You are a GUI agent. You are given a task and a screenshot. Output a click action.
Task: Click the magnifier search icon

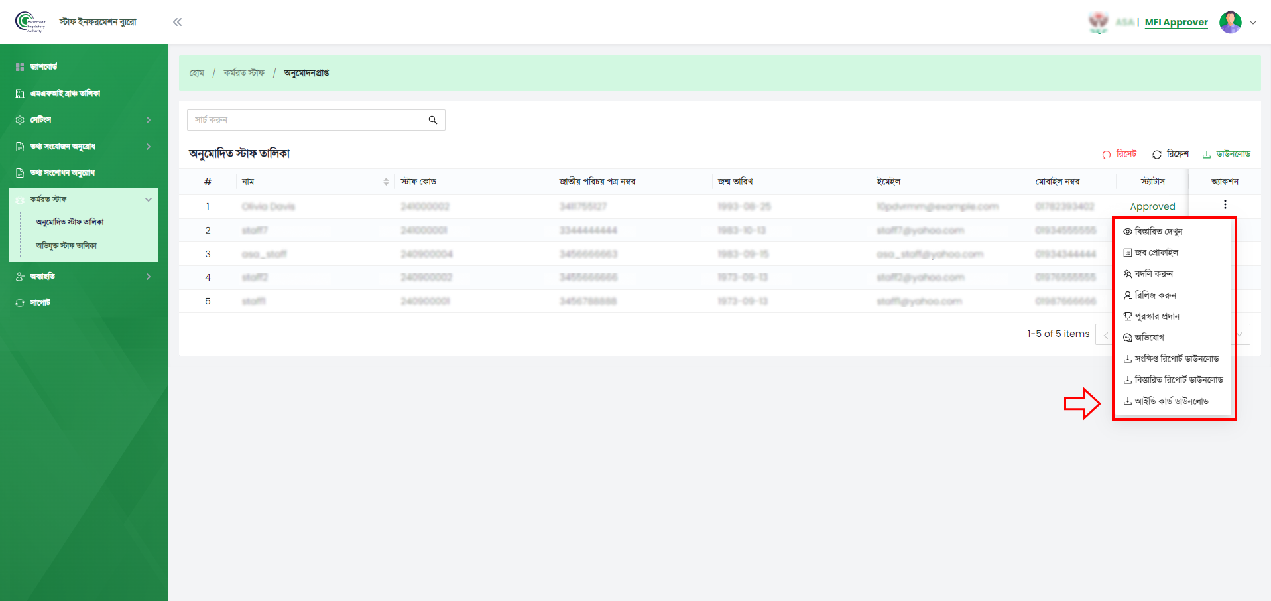coord(433,120)
